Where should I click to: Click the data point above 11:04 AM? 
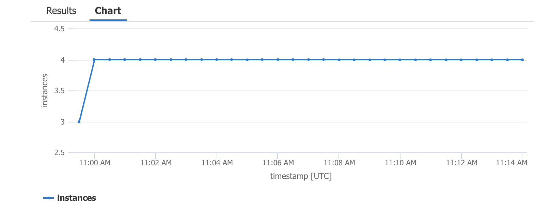[217, 59]
